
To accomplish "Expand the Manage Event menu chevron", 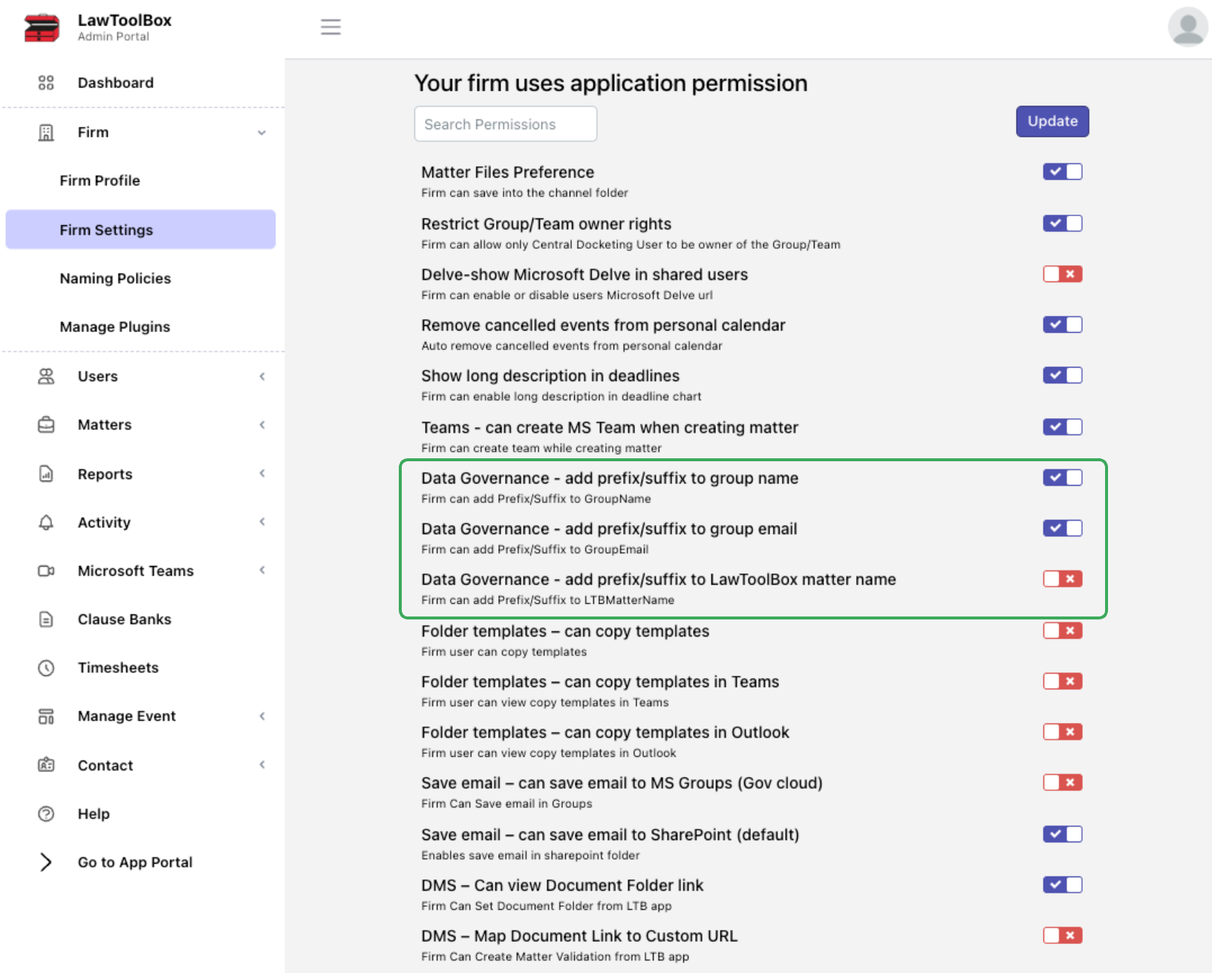I will click(262, 716).
